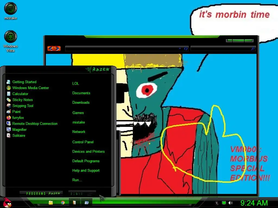Open Documents from start menu
Screen dimensions: 278x208
click(81, 93)
